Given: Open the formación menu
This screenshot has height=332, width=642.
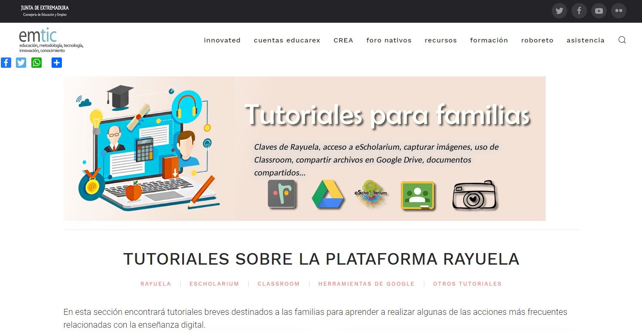Looking at the screenshot, I should (x=489, y=40).
